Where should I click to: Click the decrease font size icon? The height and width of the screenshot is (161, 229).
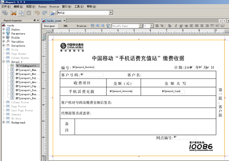(x=162, y=26)
